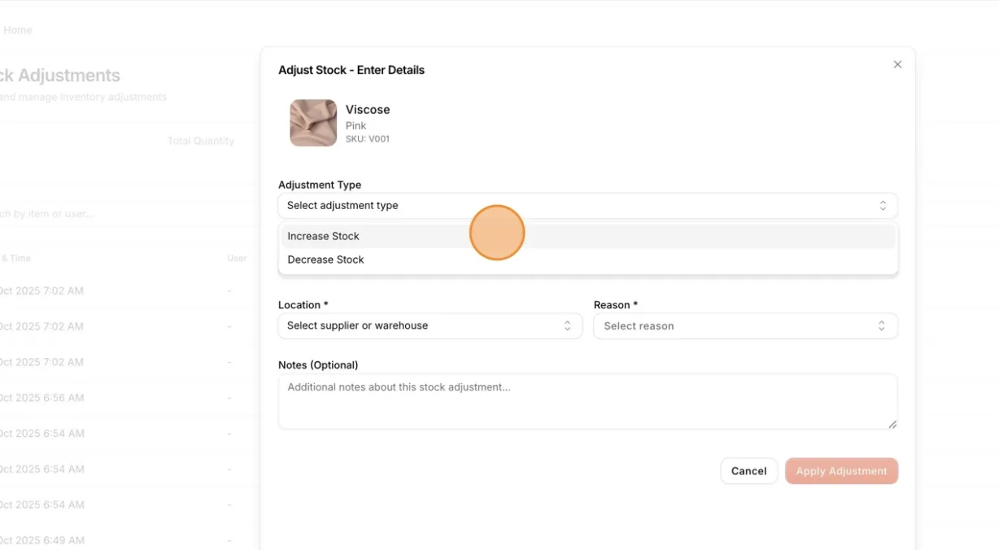Click the User column header in background table
Viewport: 999px width, 550px height.
click(237, 258)
